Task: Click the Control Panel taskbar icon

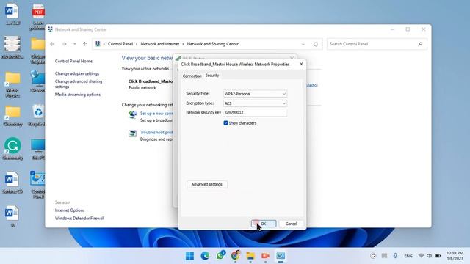Action: tap(281, 256)
